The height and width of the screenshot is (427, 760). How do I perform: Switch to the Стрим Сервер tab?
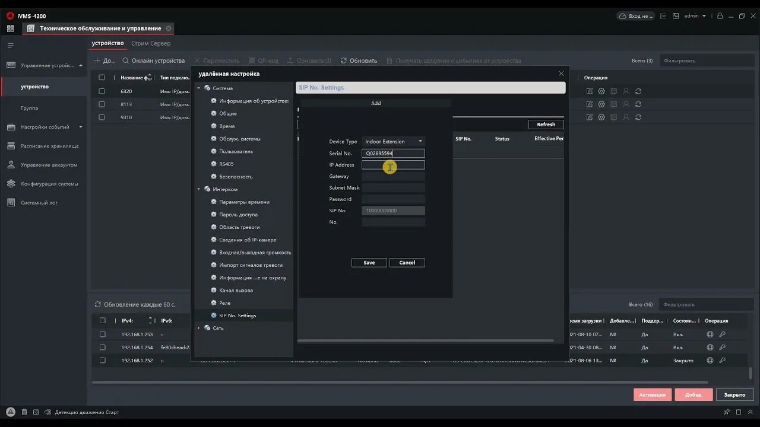[x=151, y=43]
